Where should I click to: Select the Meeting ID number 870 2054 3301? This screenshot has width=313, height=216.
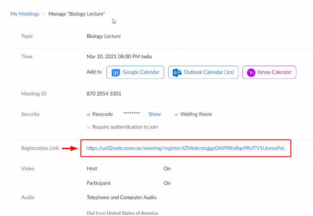(104, 94)
